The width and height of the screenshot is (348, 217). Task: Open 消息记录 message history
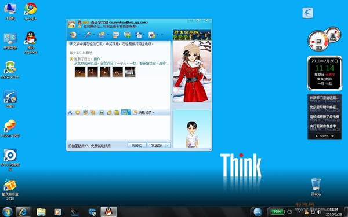[142, 112]
